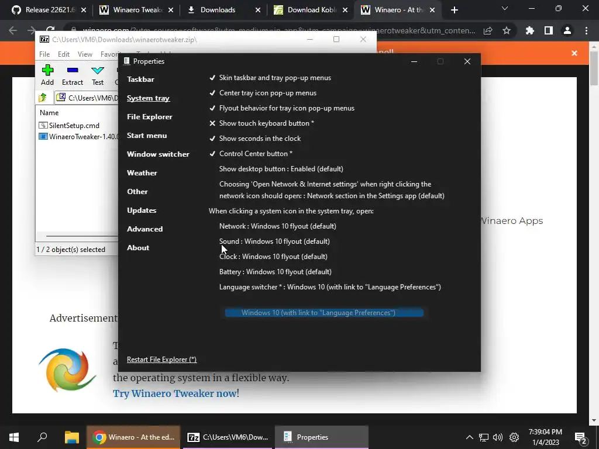
Task: Change Open Network & Internet settings option
Action: coord(332,190)
